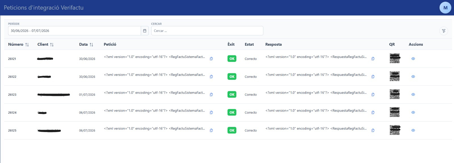Open the QR code thumbnail of row 26124
The height and width of the screenshot is (163, 454).
(395, 112)
